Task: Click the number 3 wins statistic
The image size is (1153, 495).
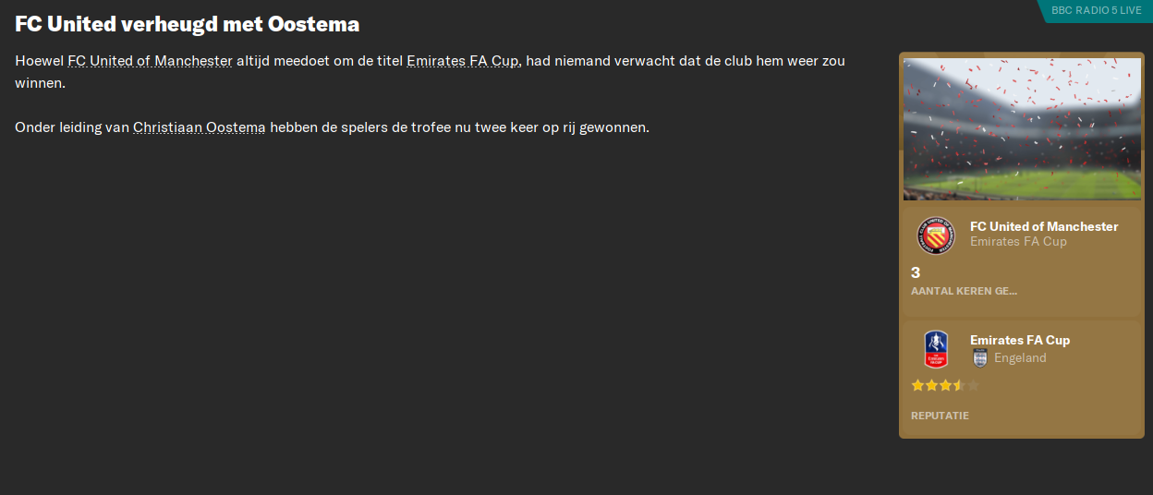Action: click(x=916, y=272)
